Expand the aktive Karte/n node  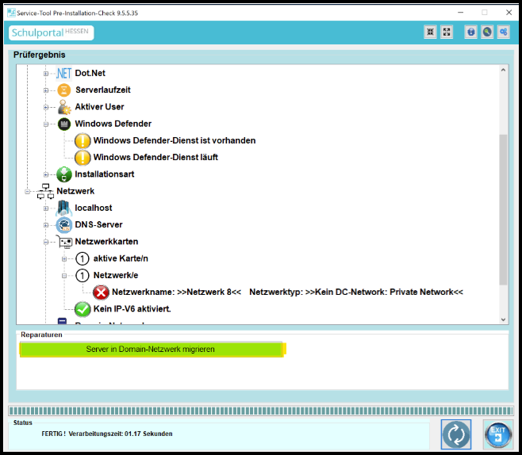(x=64, y=259)
